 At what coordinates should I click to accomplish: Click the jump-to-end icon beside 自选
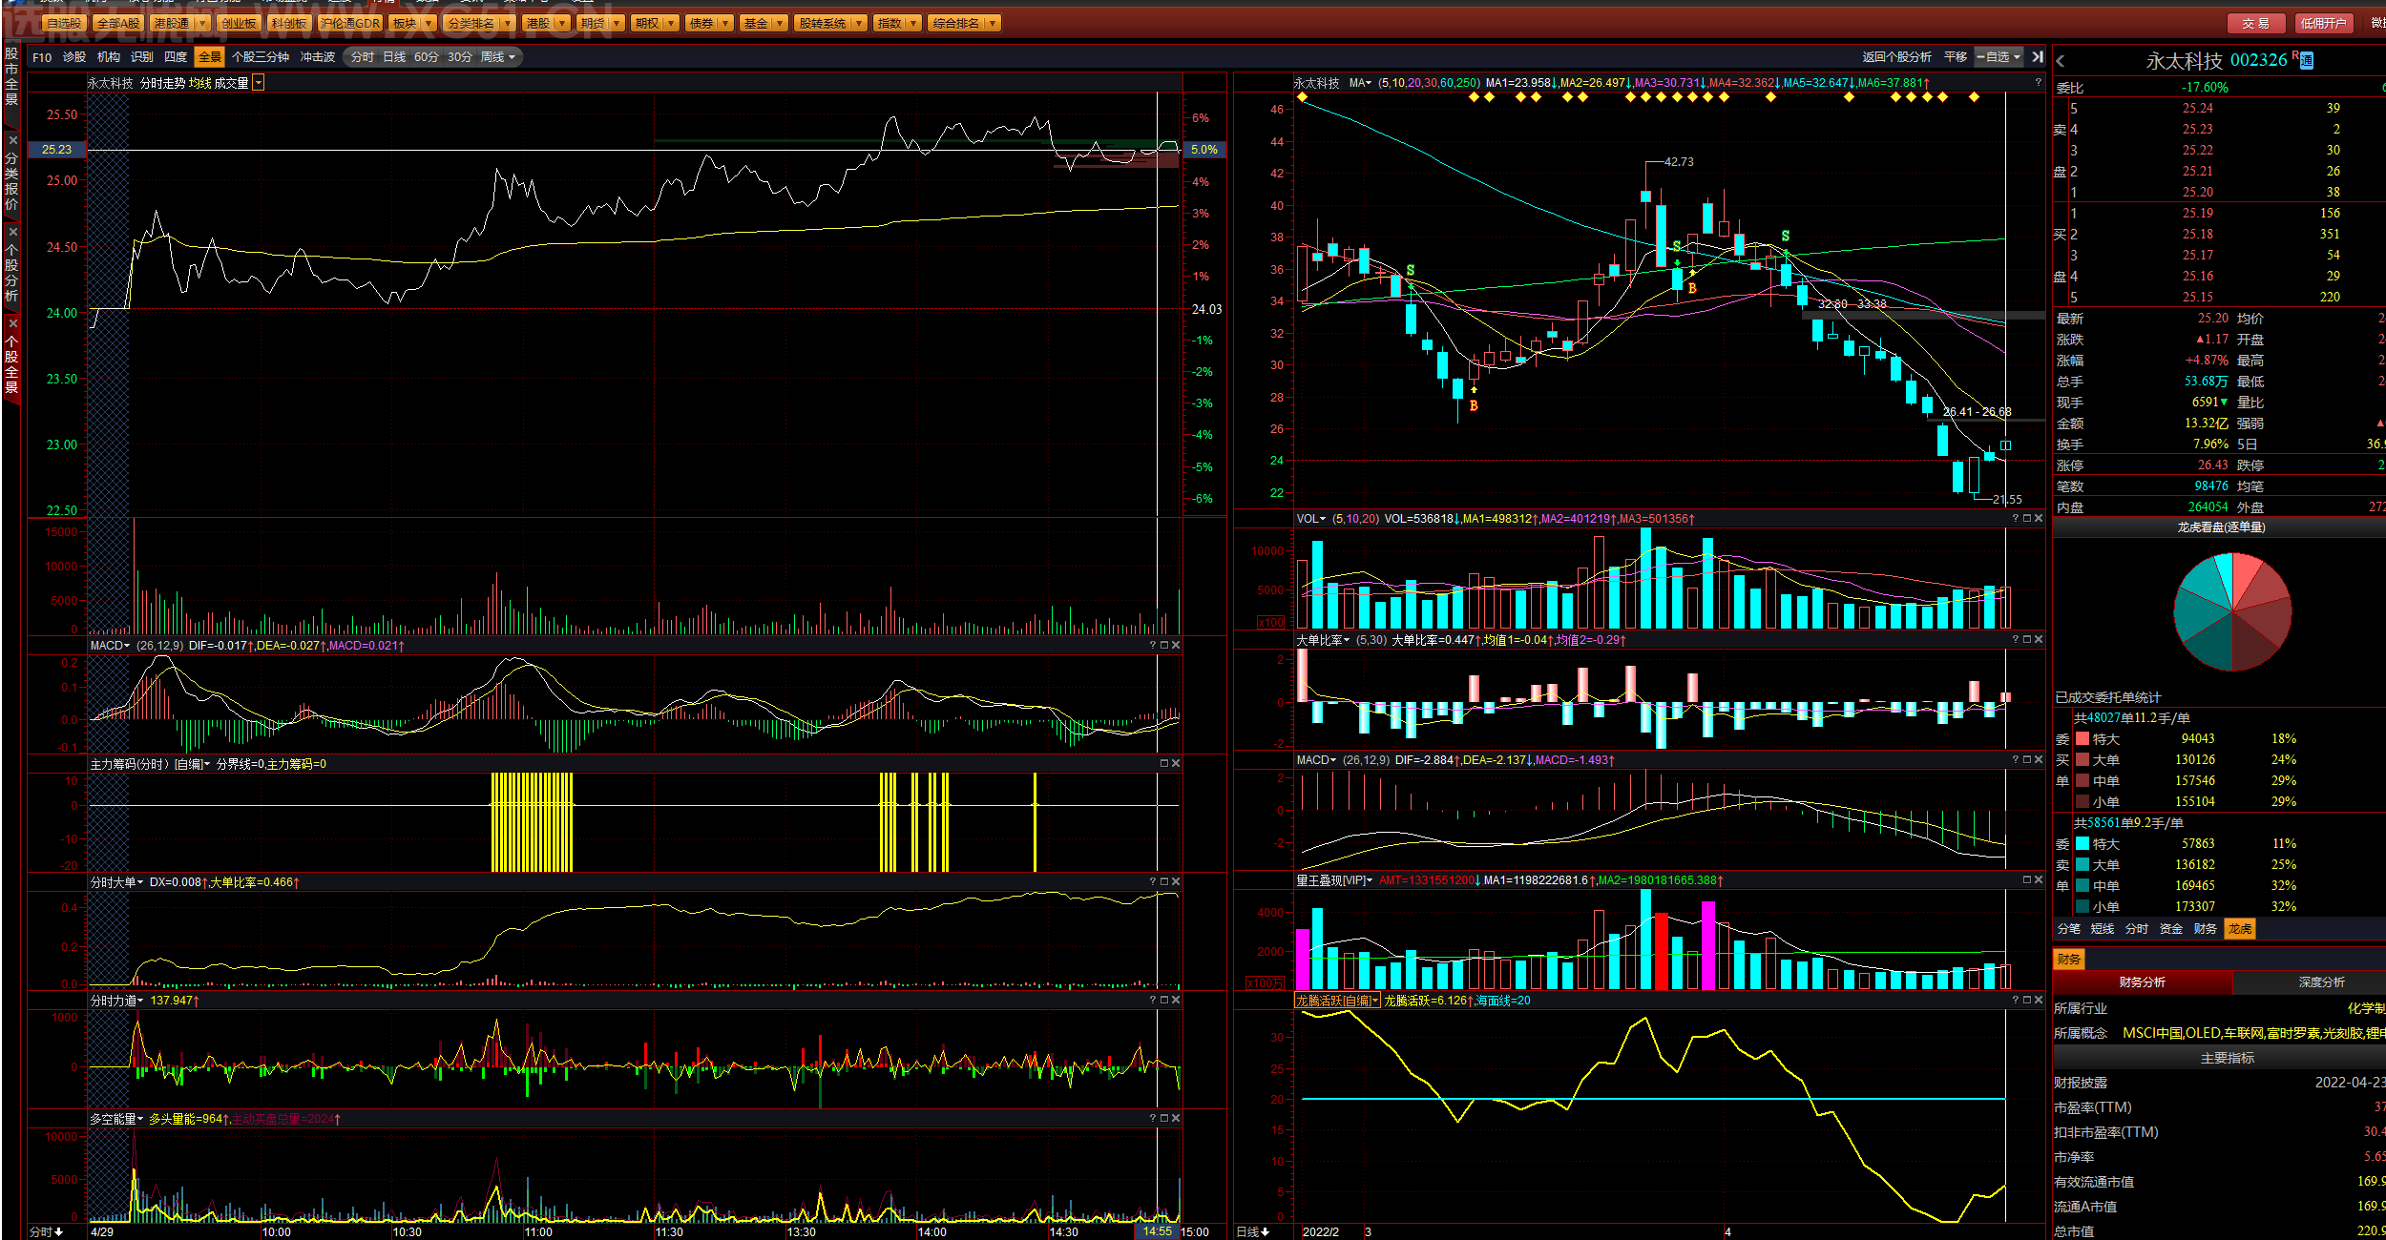click(2038, 57)
